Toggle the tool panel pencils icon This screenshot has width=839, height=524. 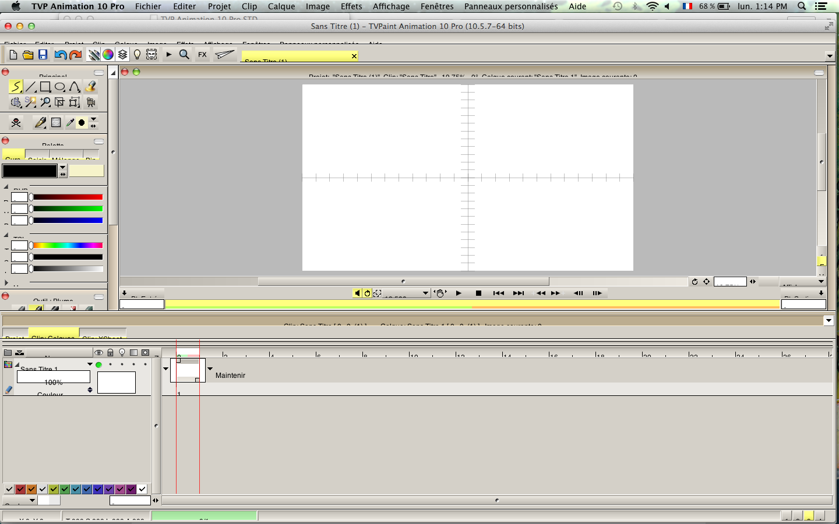click(x=94, y=55)
